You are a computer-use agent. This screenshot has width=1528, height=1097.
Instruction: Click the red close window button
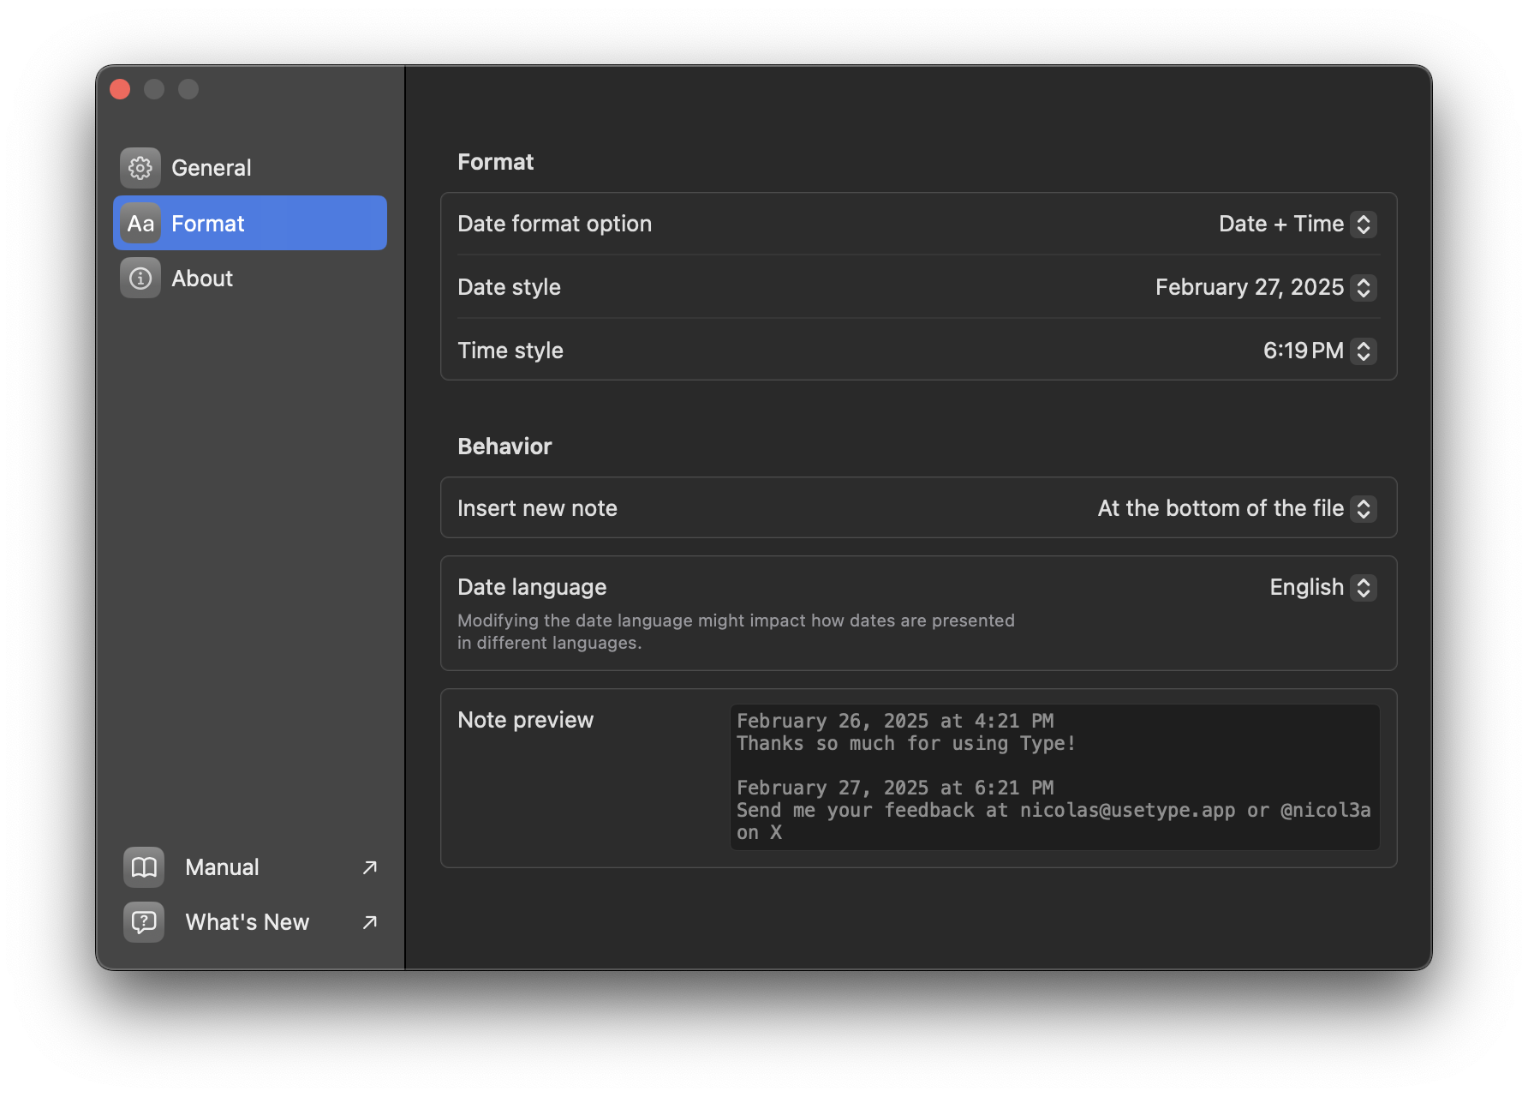click(120, 89)
